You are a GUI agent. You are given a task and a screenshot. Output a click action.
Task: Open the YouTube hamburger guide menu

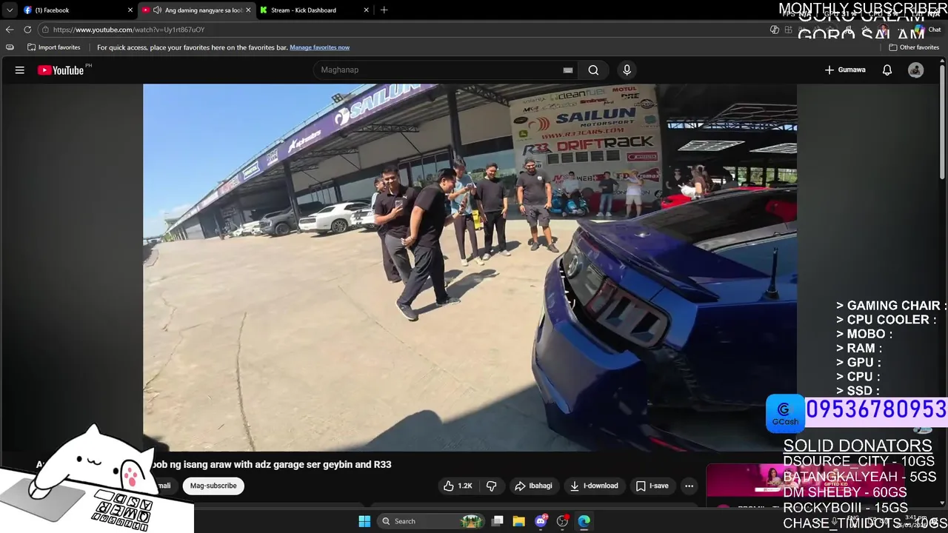(20, 70)
